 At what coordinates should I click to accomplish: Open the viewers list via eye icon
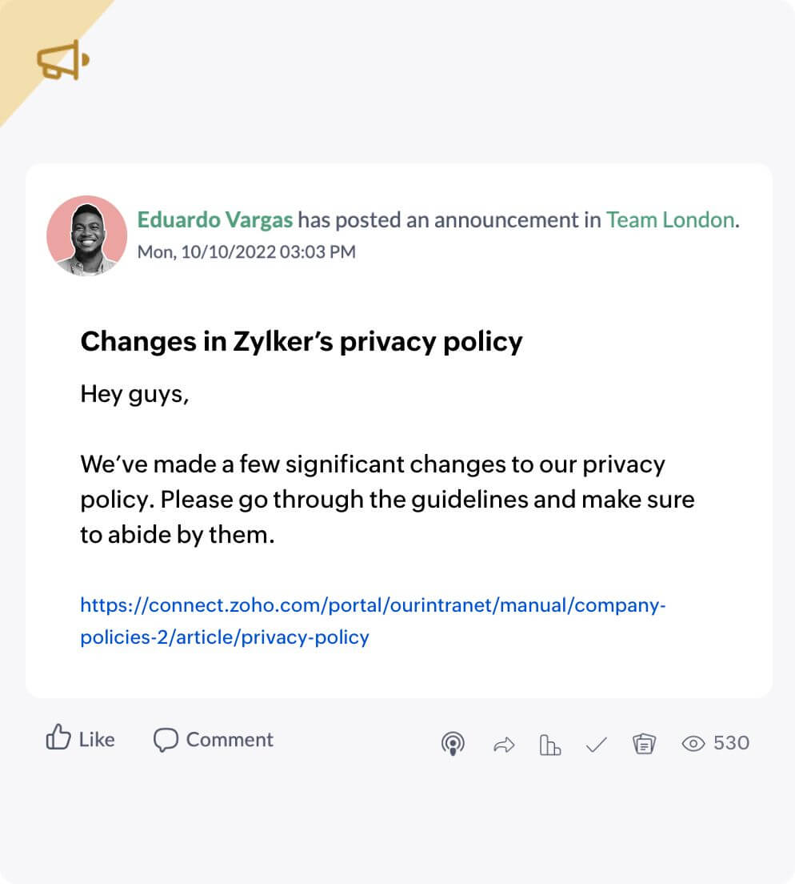(x=693, y=743)
